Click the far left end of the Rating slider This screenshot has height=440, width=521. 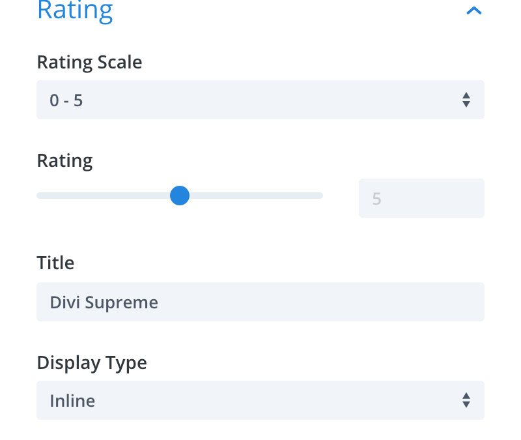click(38, 196)
